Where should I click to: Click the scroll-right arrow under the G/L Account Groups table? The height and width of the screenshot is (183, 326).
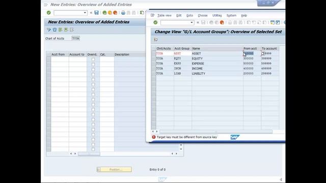click(157, 131)
